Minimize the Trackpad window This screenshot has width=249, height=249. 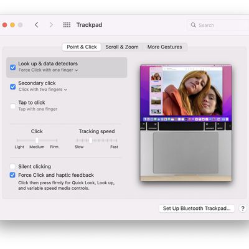pos(12,25)
